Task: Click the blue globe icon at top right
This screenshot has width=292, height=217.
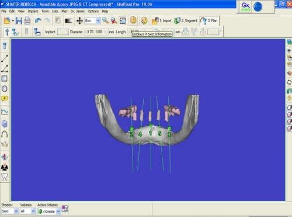Action: pos(258,7)
